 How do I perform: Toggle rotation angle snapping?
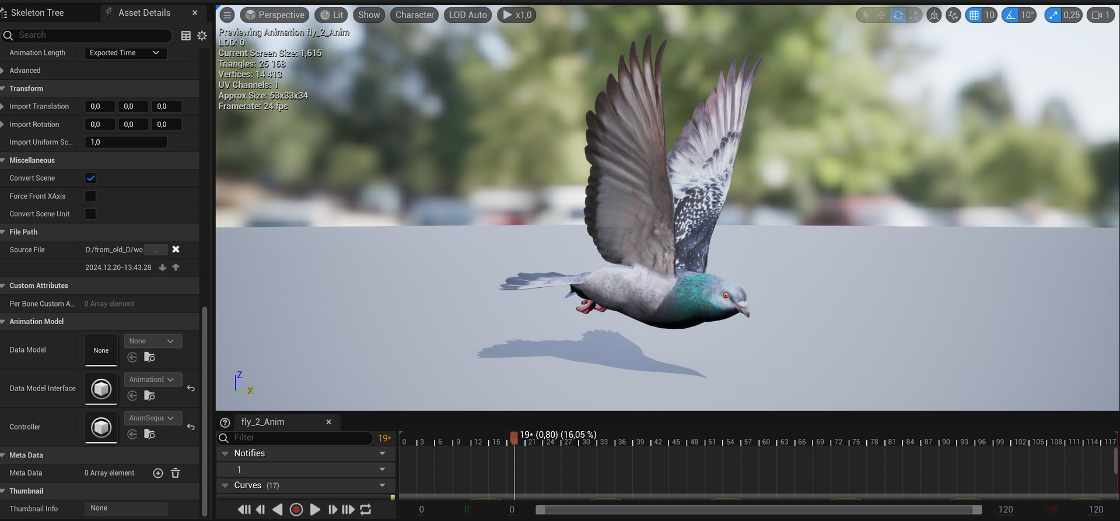coord(1010,15)
